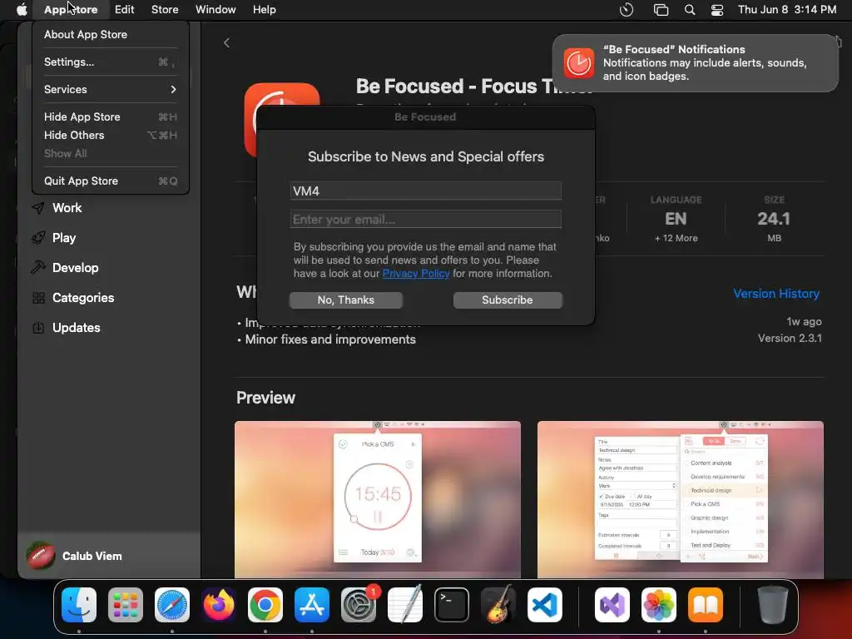The image size is (852, 639).
Task: Open Stage Manager windows icon in menu bar
Action: pos(661,9)
